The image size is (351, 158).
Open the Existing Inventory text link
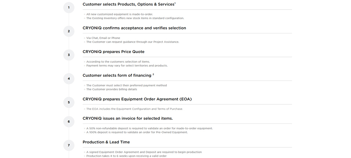pos(104,18)
